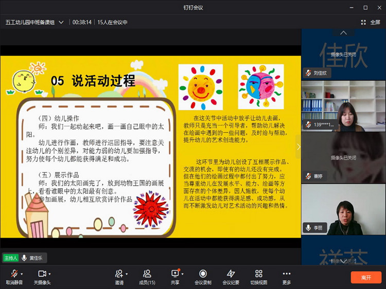The width and height of the screenshot is (386, 289).
Task: Click the shared slide titled 说活动过程
Action: click(151, 147)
